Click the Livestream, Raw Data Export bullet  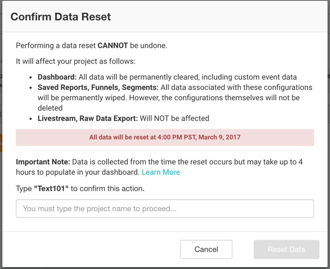(x=87, y=118)
